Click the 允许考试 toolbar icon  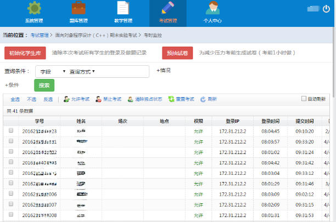pyautogui.click(x=66, y=99)
